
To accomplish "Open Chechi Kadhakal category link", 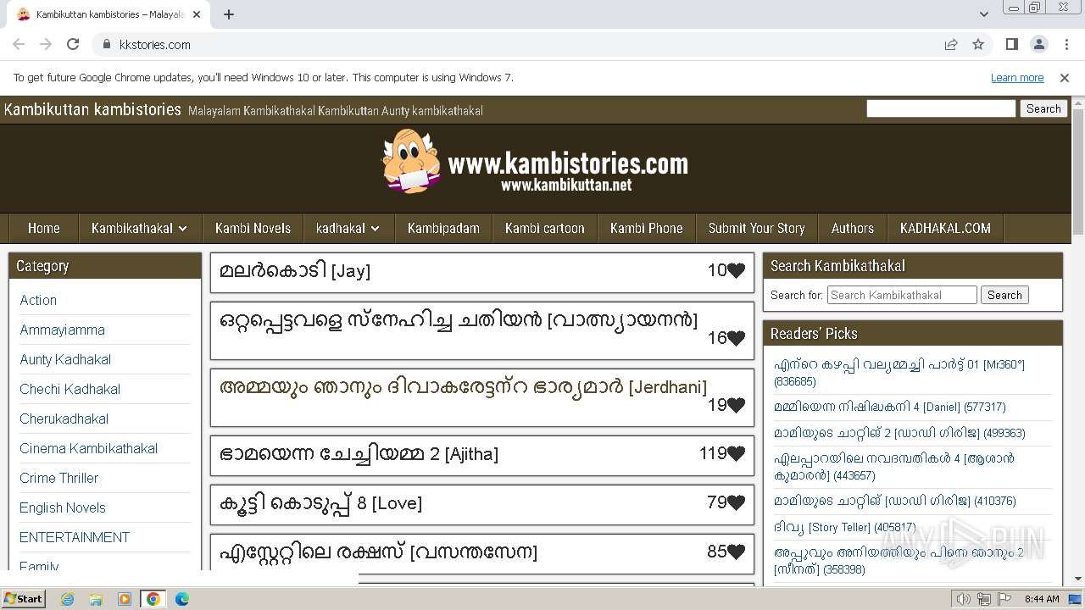I will point(70,389).
